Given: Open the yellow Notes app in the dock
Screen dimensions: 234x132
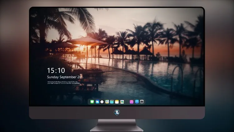Looking at the screenshot, I should pyautogui.click(x=117, y=102).
